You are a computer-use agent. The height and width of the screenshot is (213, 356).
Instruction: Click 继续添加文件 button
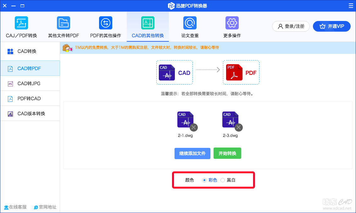[192, 153]
